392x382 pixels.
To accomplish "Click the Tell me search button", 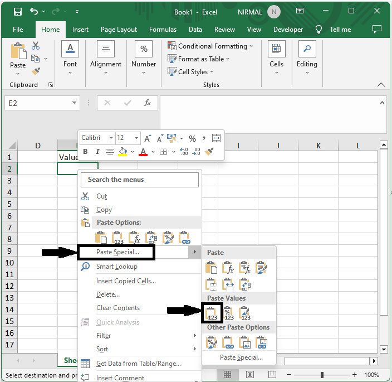I will (334, 30).
